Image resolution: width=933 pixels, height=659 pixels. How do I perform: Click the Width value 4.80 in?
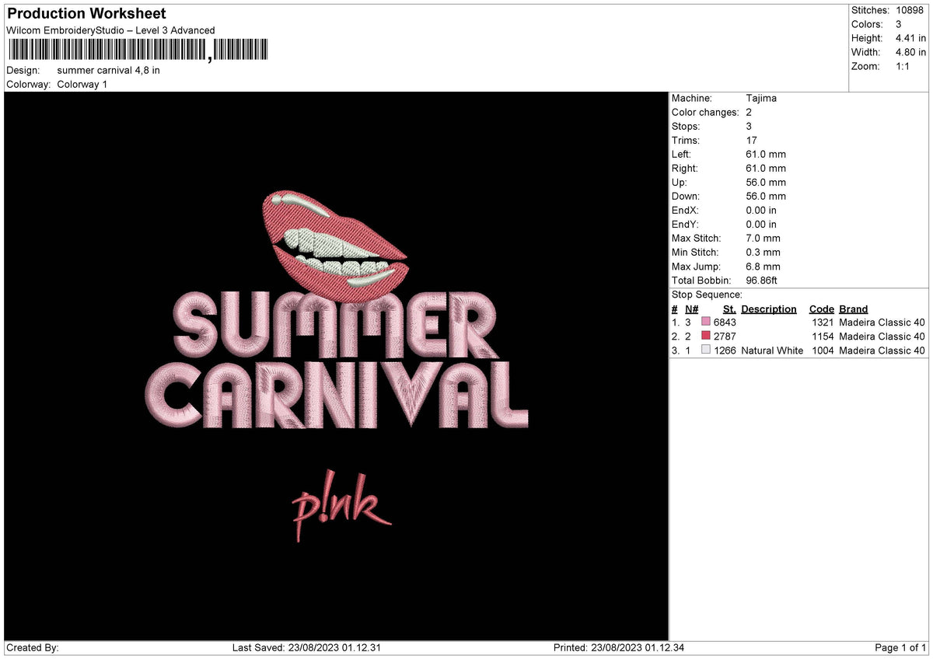click(x=910, y=52)
